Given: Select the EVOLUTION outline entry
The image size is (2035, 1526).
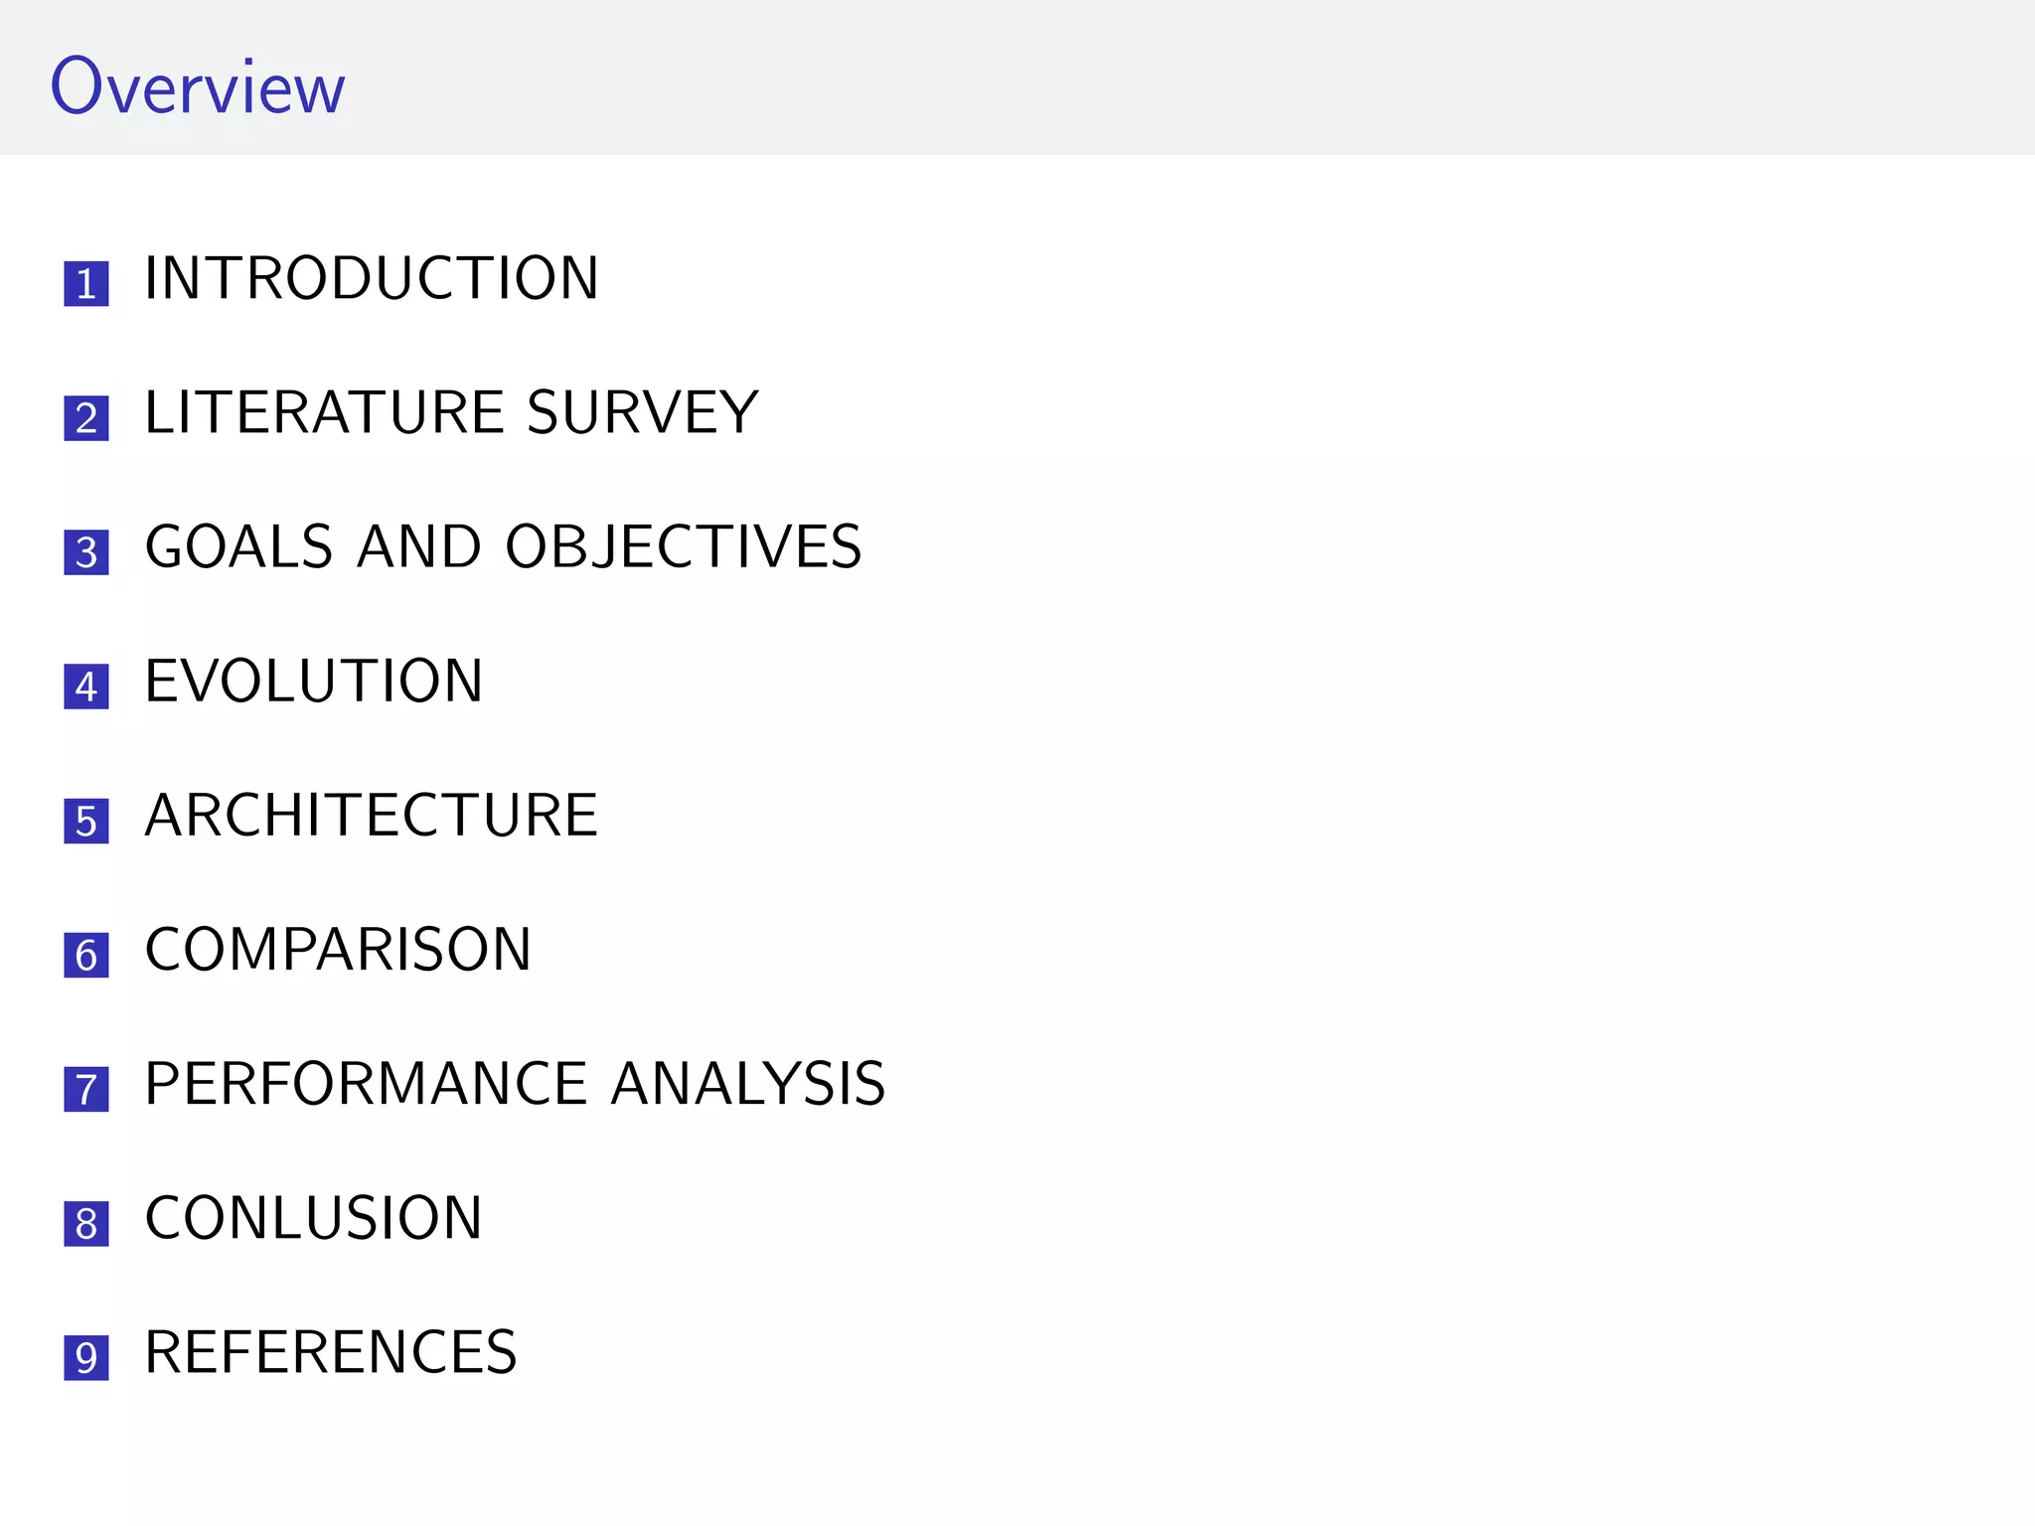Looking at the screenshot, I should pyautogui.click(x=314, y=682).
